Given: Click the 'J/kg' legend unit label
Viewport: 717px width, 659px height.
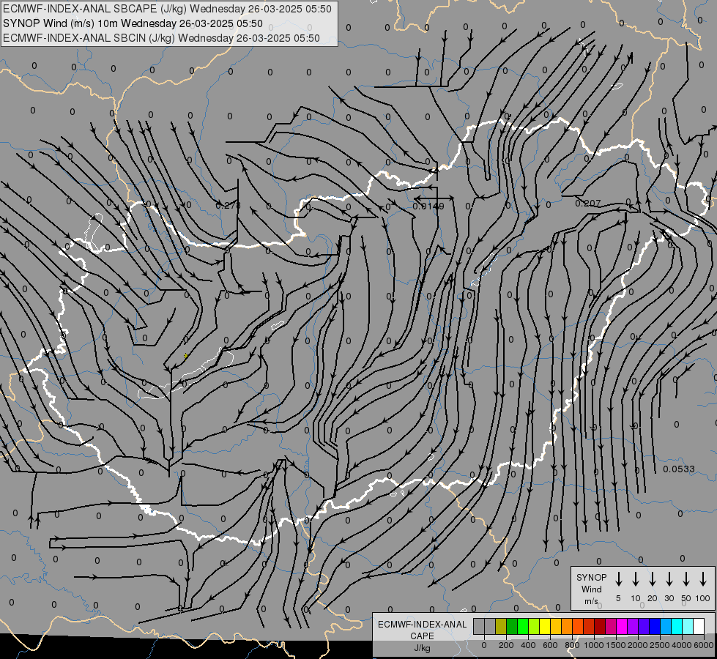Looking at the screenshot, I should 422,648.
